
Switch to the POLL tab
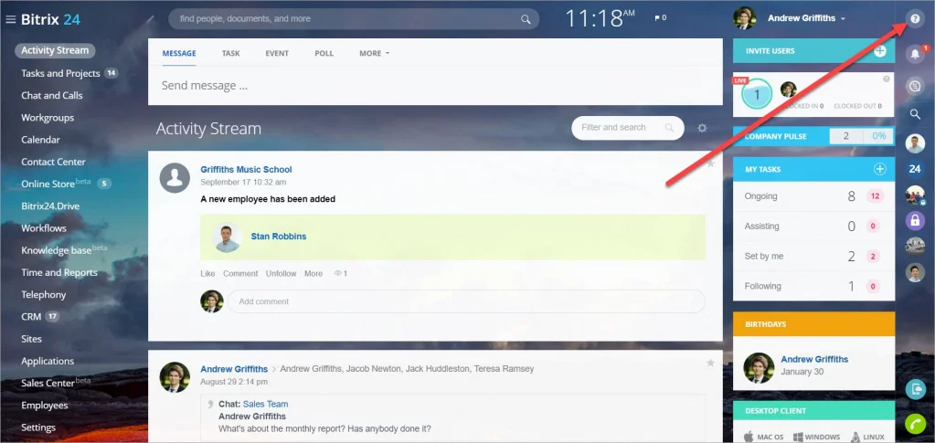[324, 53]
